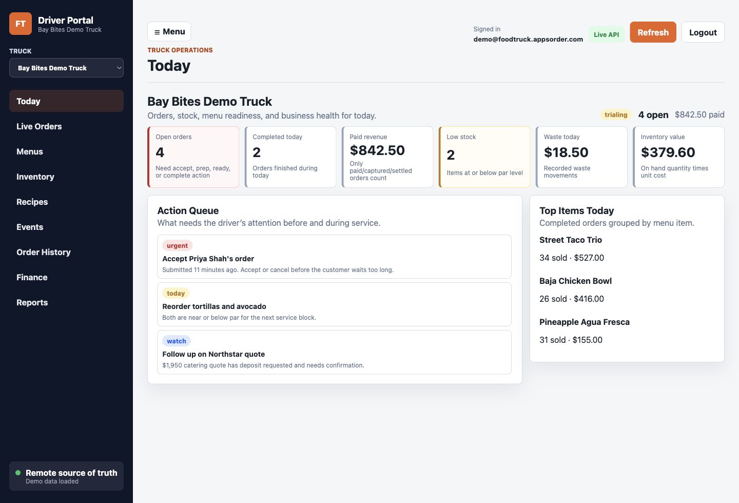This screenshot has width=739, height=503.
Task: Click the Action Queue heading
Action: 188,210
